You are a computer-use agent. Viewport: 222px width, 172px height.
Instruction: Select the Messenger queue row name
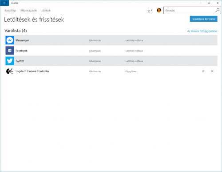click(22, 40)
